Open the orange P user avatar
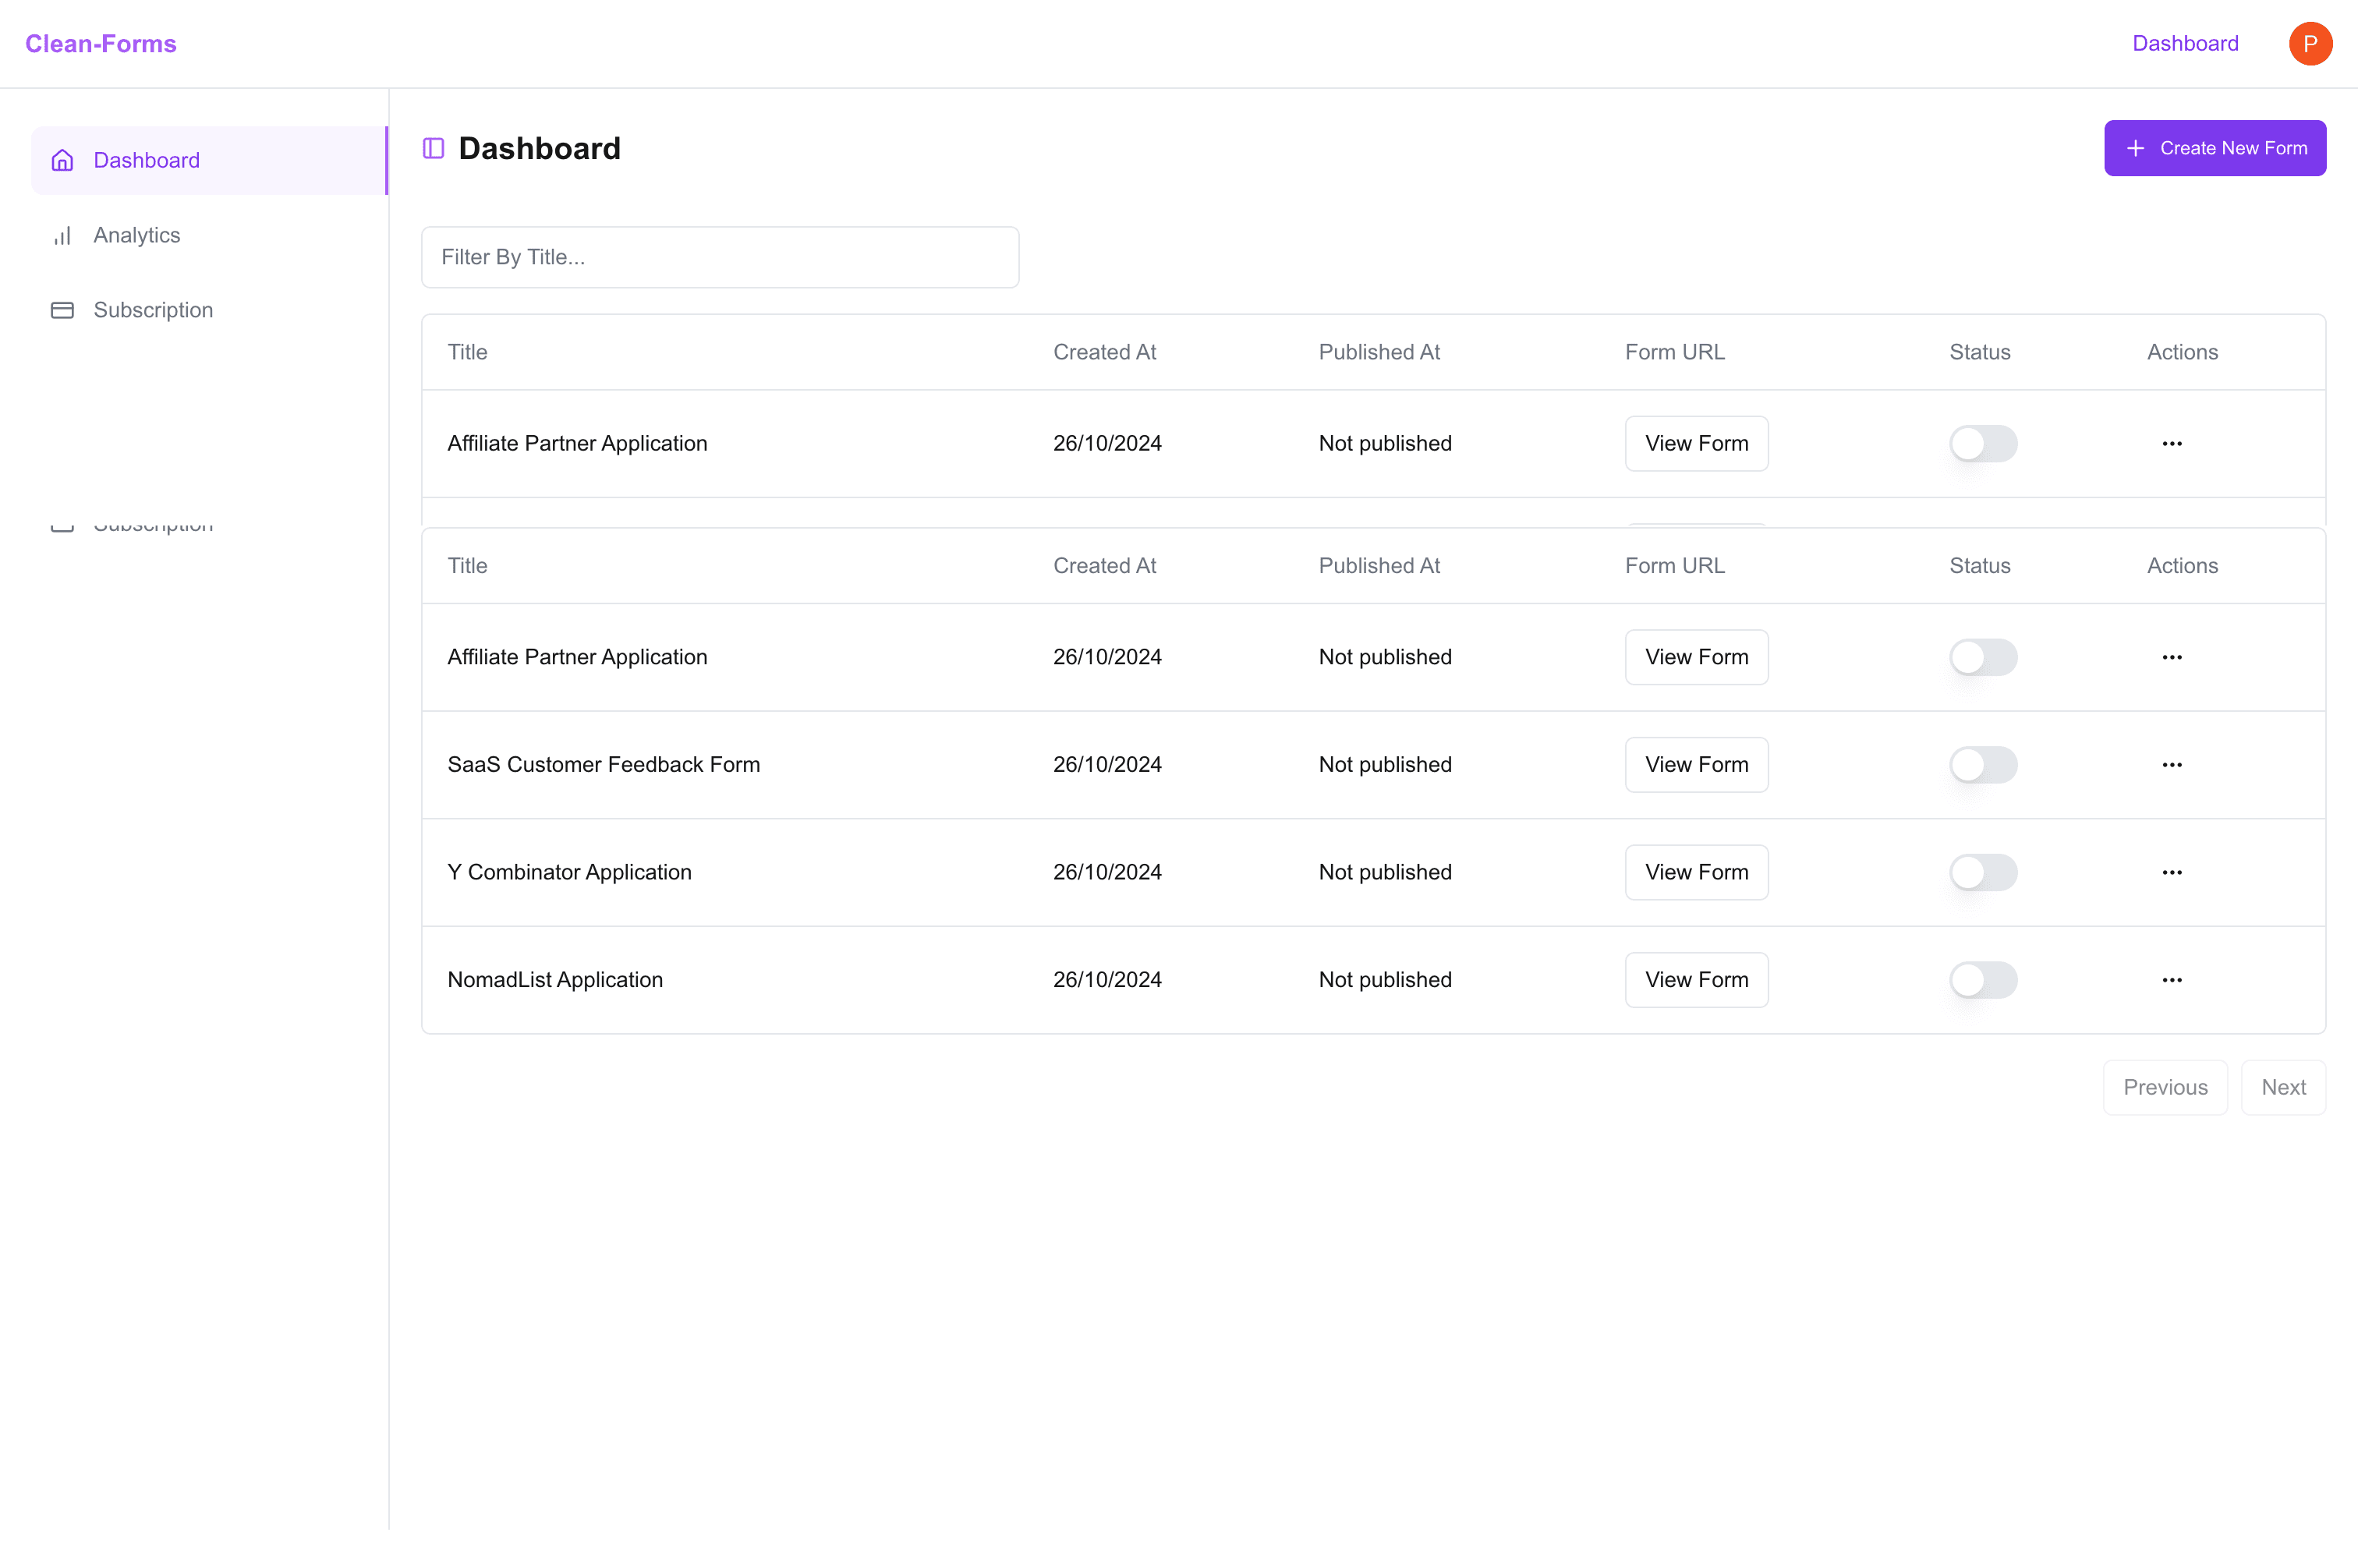Image resolution: width=2358 pixels, height=1550 pixels. point(2310,44)
